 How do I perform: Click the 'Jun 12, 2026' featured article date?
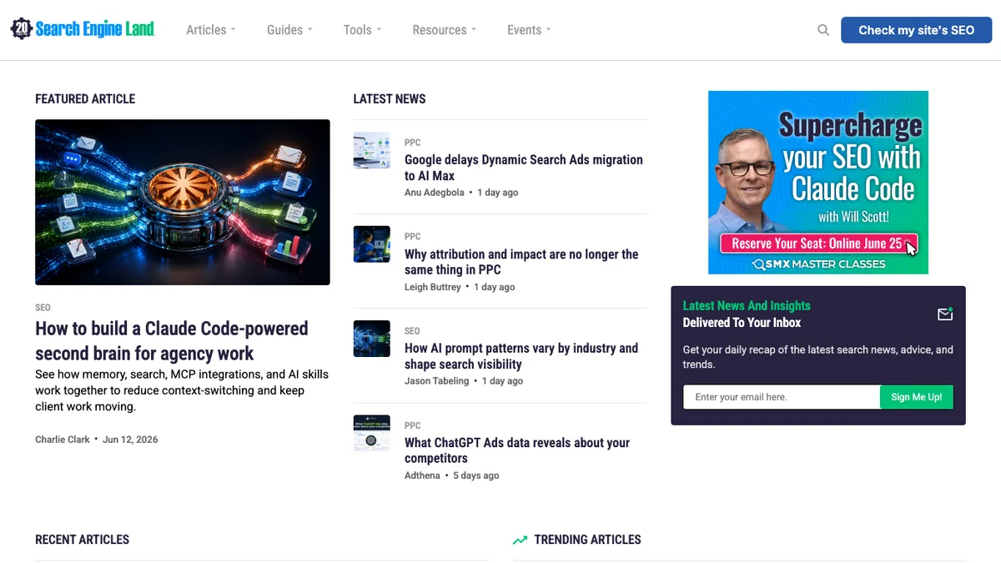point(130,440)
